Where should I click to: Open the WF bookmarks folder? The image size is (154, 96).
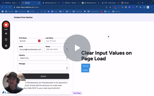pos(68,11)
